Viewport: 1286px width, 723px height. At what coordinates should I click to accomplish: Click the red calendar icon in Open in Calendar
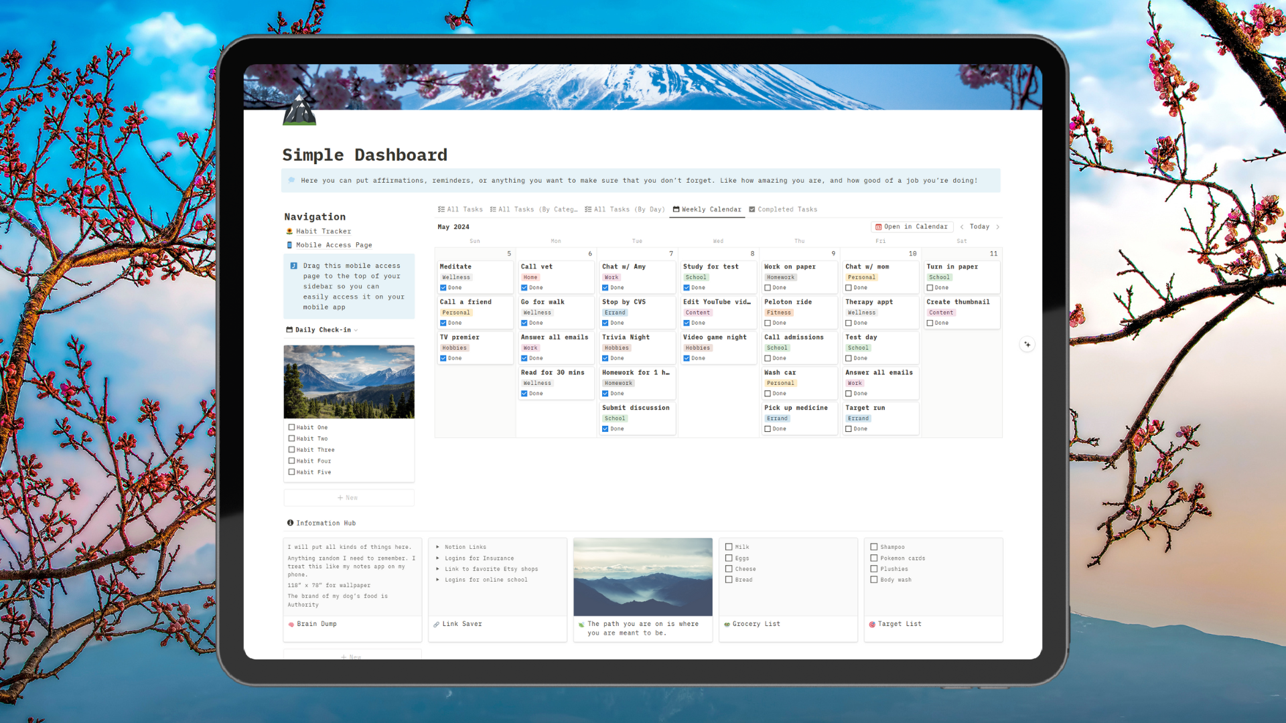tap(877, 226)
